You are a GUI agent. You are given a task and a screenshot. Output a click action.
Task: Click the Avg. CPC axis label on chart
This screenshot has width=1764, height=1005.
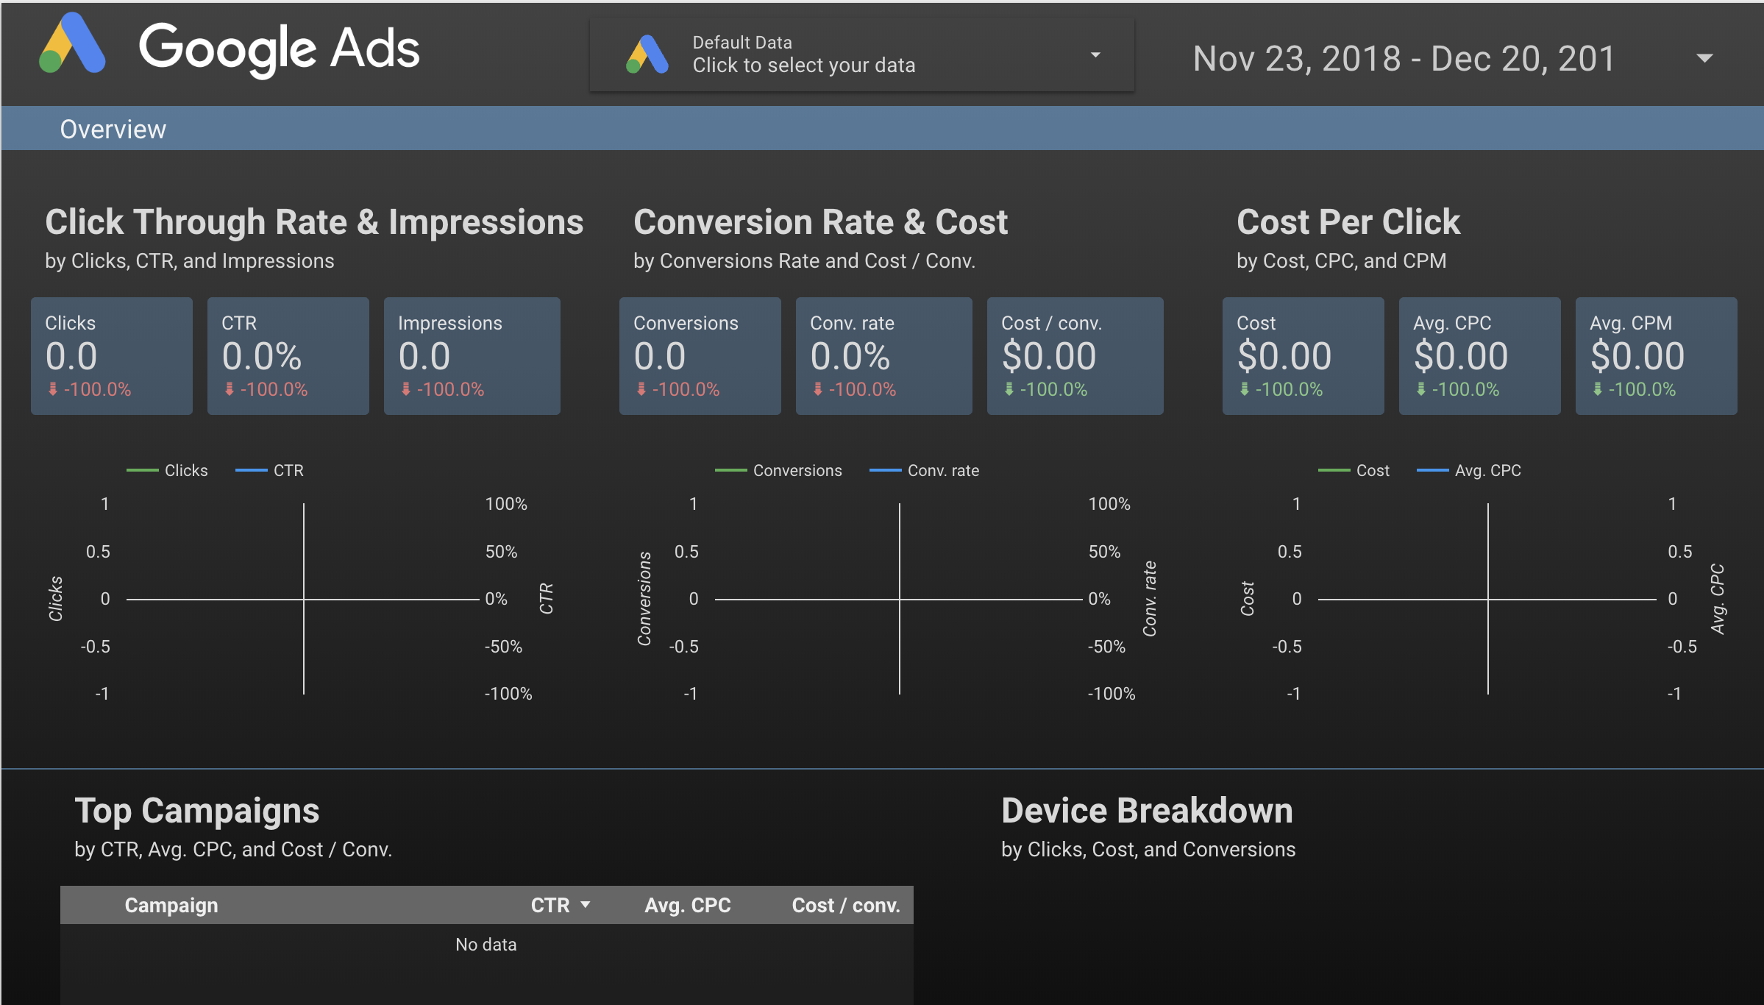coord(1718,599)
